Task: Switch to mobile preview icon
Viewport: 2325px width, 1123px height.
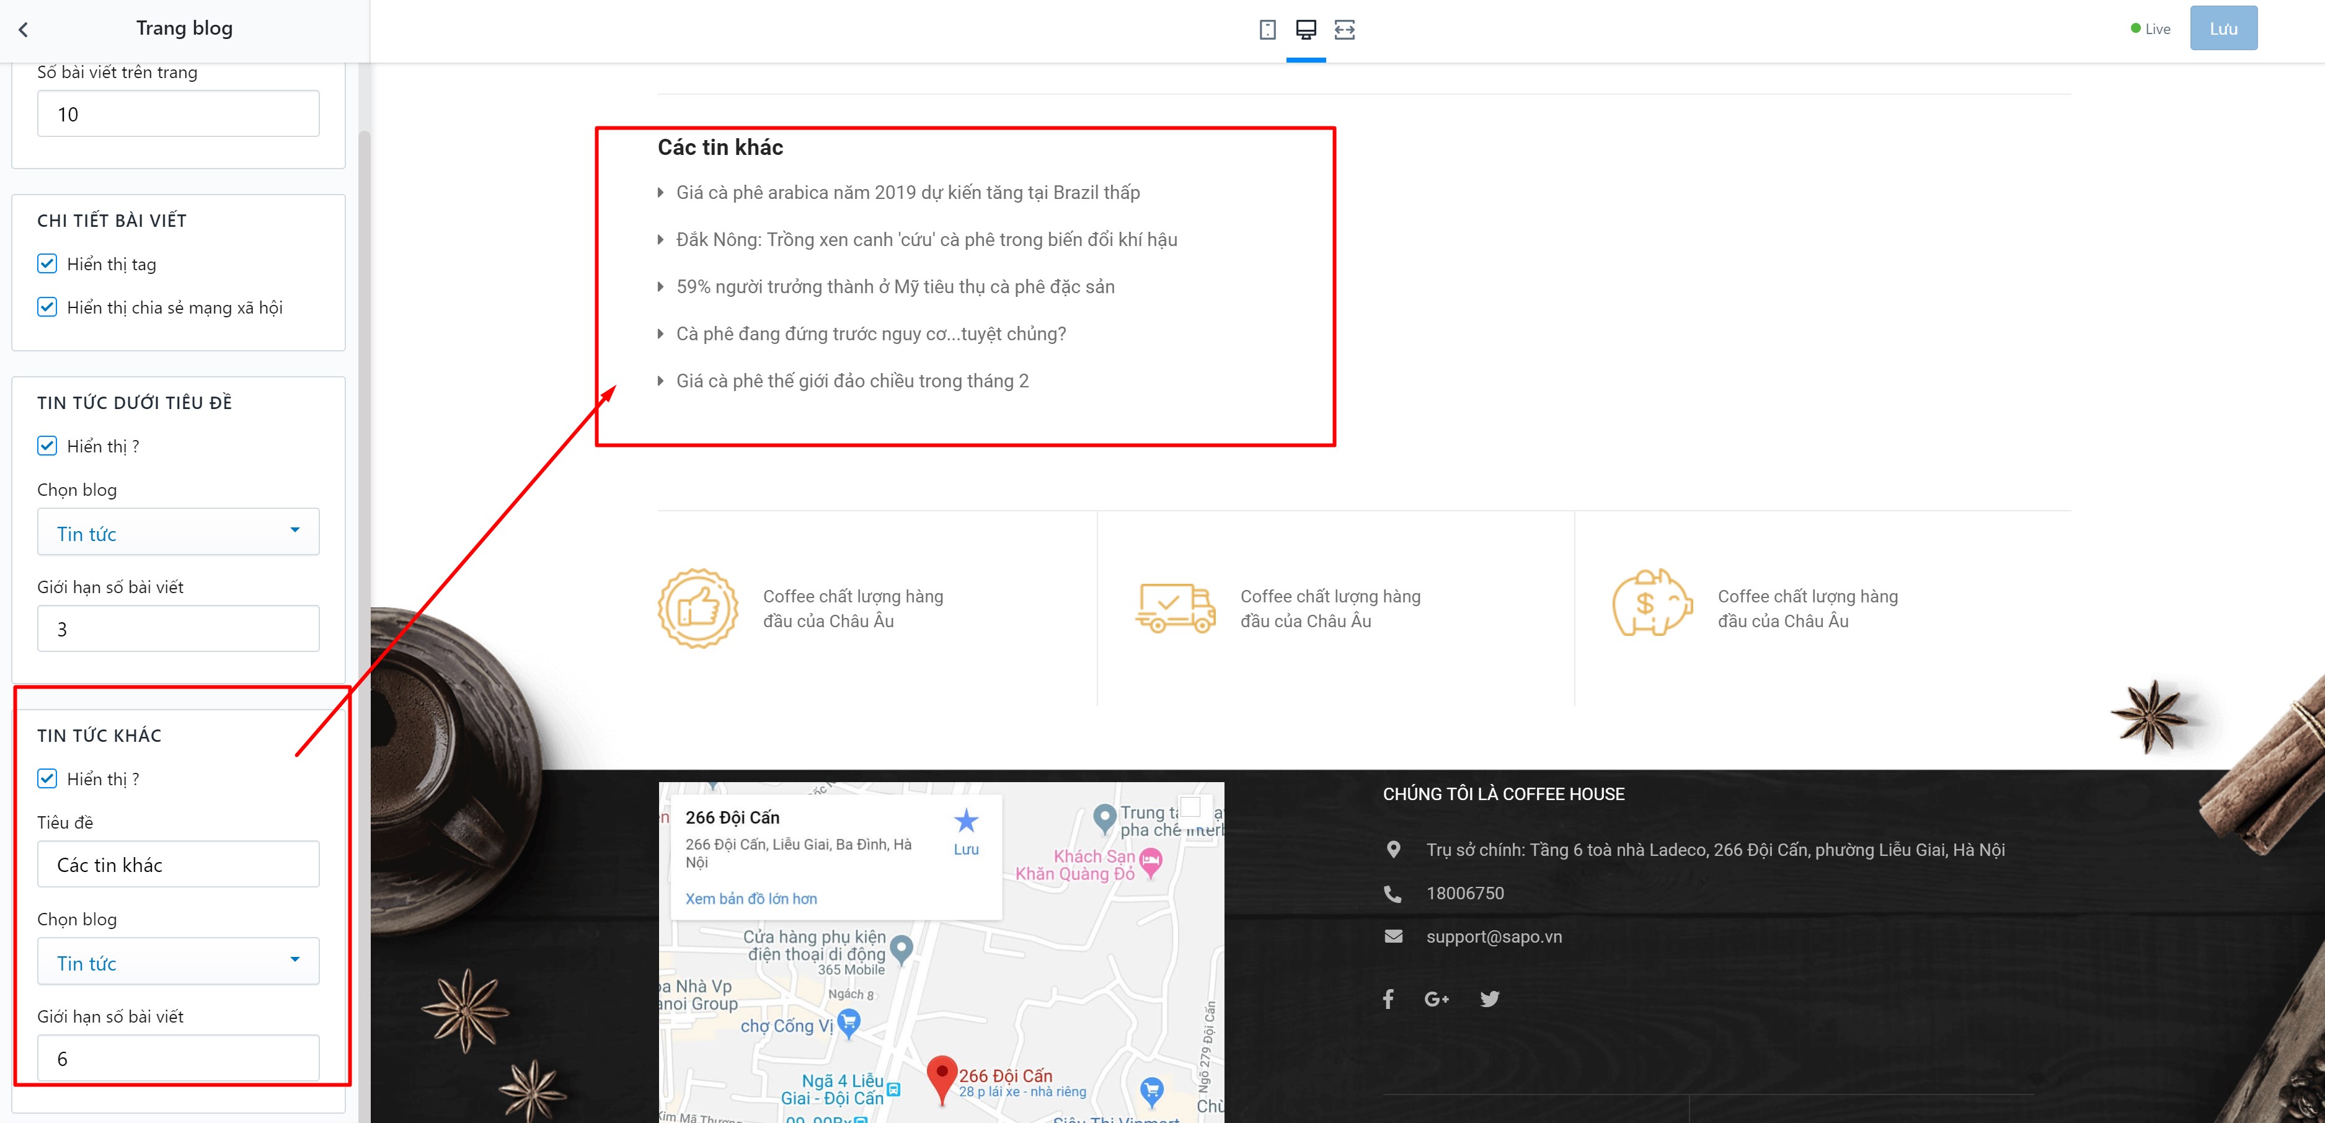Action: 1267,30
